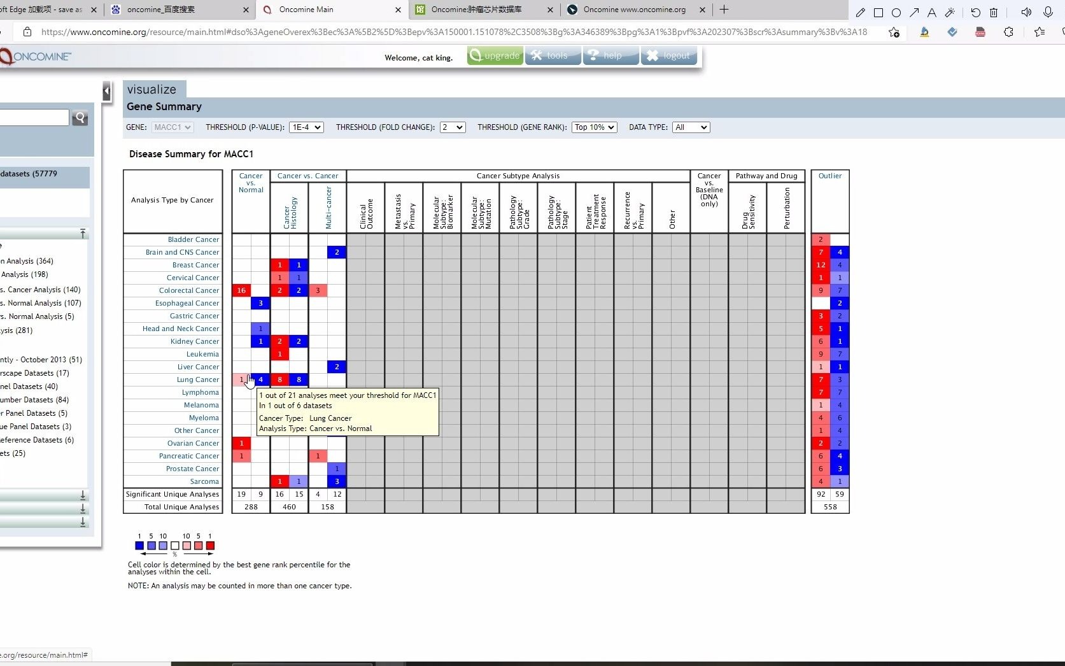The image size is (1065, 666).
Task: Expand the second collapsed sidebar panel
Action: [x=83, y=509]
